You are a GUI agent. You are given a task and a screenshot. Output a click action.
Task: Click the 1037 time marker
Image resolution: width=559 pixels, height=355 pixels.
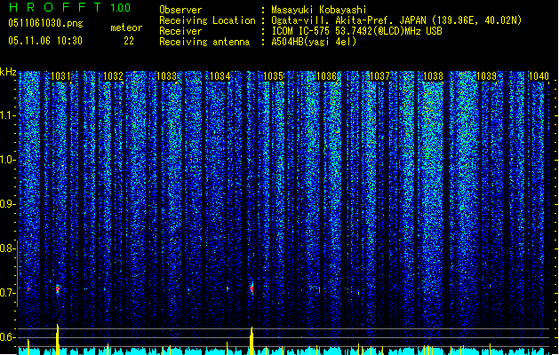(x=379, y=76)
